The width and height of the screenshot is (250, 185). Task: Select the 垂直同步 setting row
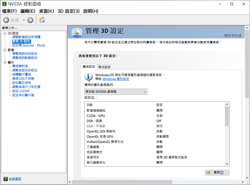tap(155, 157)
